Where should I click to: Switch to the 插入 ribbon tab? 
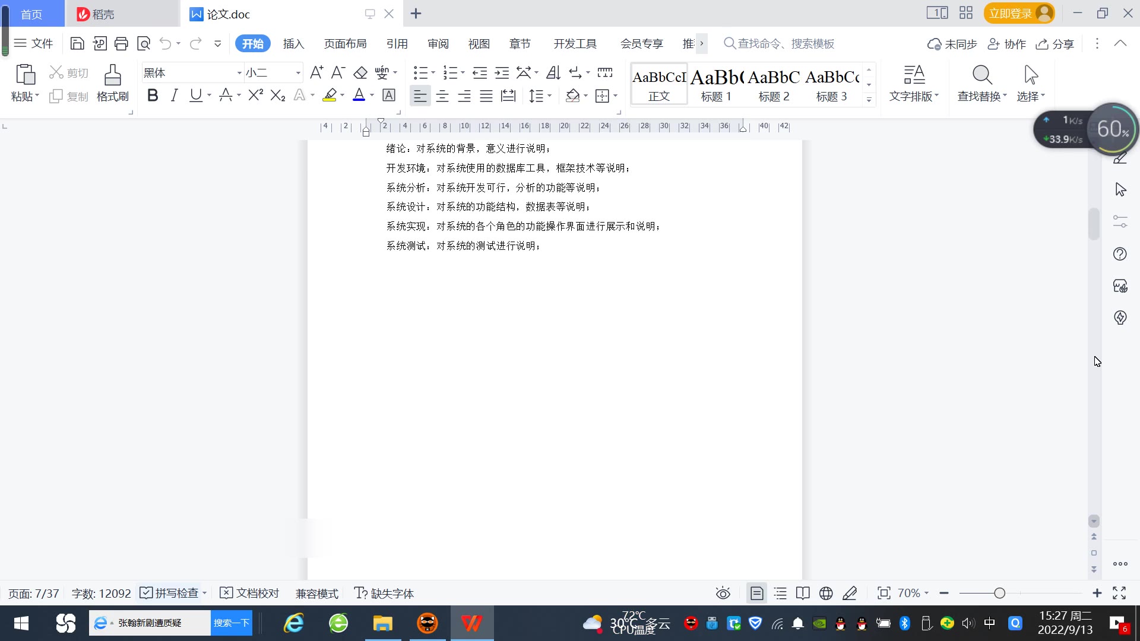pyautogui.click(x=293, y=44)
